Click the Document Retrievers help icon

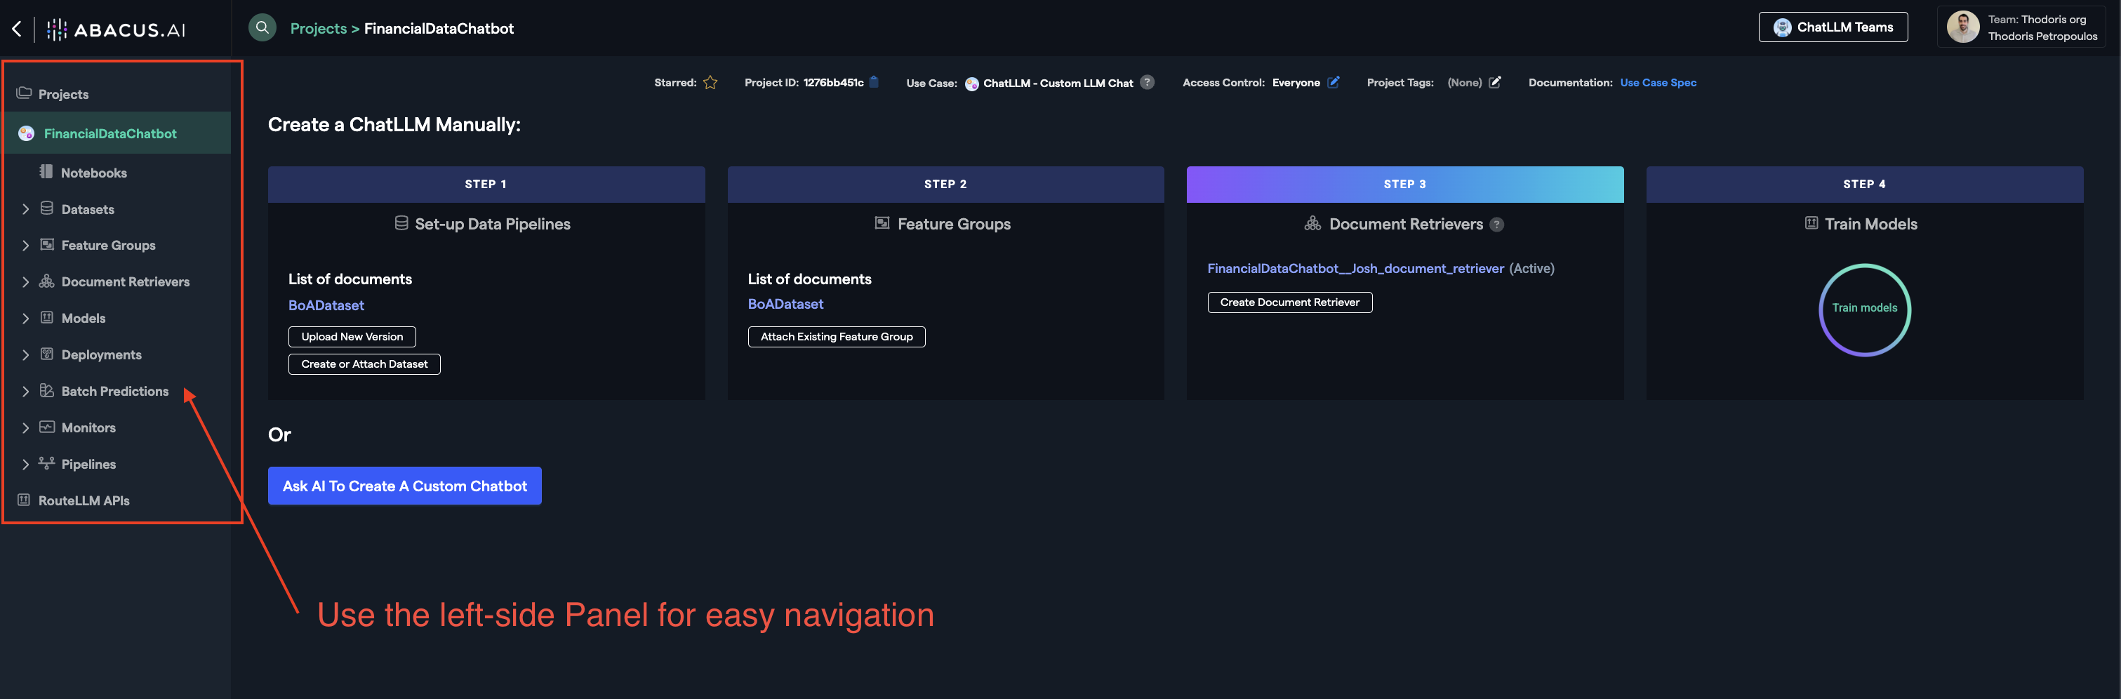tap(1496, 225)
